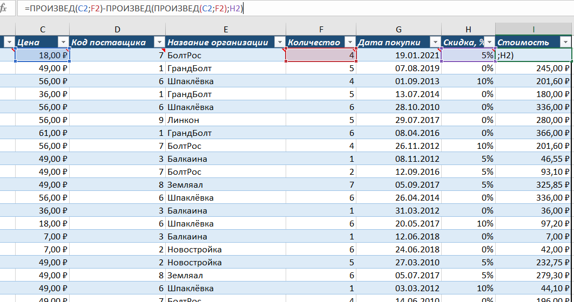The width and height of the screenshot is (574, 302).
Task: Select price cell 18,00 ₽ for БолтРос
Action: (43, 55)
